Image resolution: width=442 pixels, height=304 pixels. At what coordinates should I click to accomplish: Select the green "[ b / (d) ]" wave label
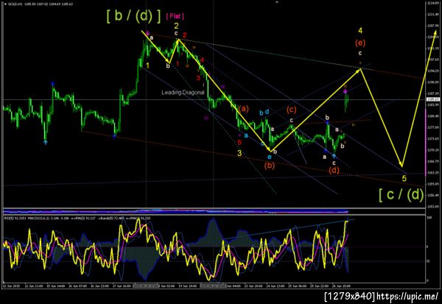pos(133,15)
